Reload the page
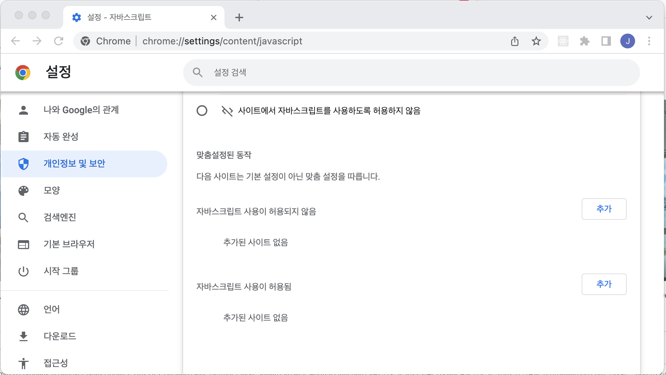The height and width of the screenshot is (375, 666). coord(58,41)
